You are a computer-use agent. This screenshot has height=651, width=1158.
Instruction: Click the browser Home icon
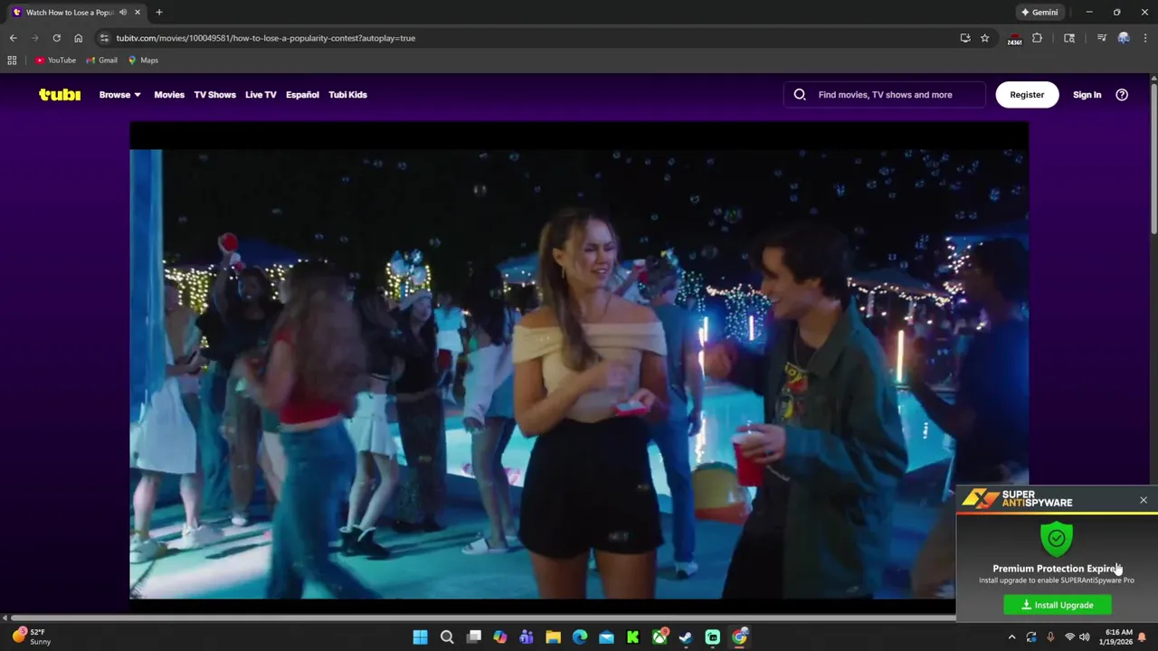point(78,38)
